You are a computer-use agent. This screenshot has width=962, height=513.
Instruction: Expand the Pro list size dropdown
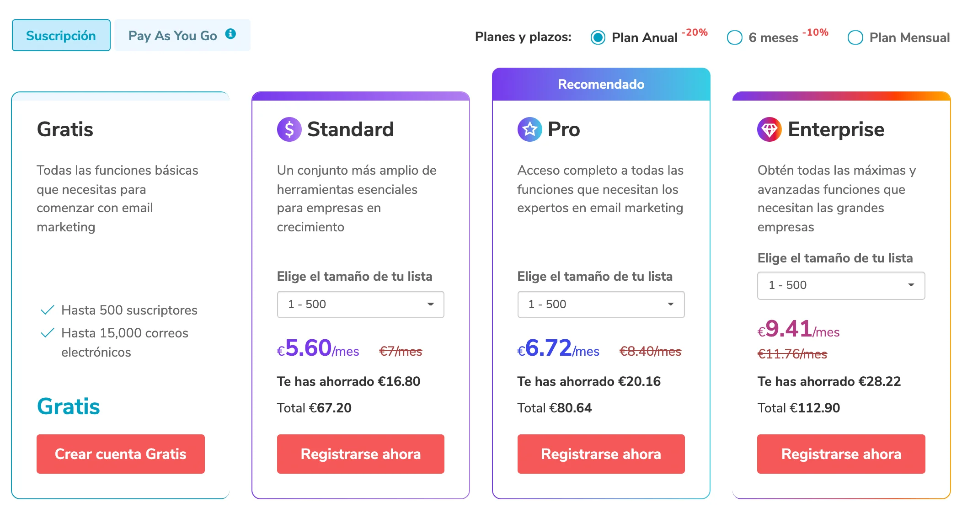pyautogui.click(x=601, y=305)
